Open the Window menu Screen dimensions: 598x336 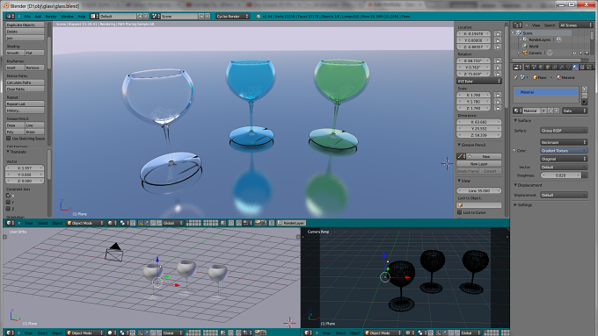(x=67, y=17)
